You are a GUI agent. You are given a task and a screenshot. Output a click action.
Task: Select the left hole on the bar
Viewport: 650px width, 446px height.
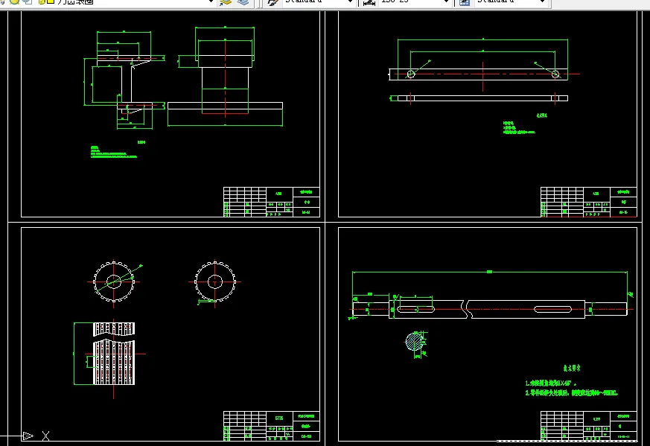click(411, 74)
